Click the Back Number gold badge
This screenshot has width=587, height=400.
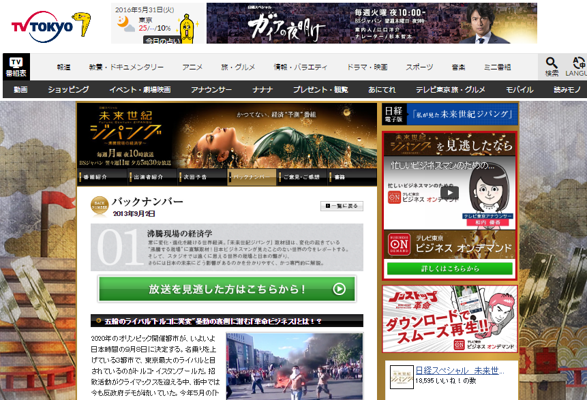coord(100,206)
